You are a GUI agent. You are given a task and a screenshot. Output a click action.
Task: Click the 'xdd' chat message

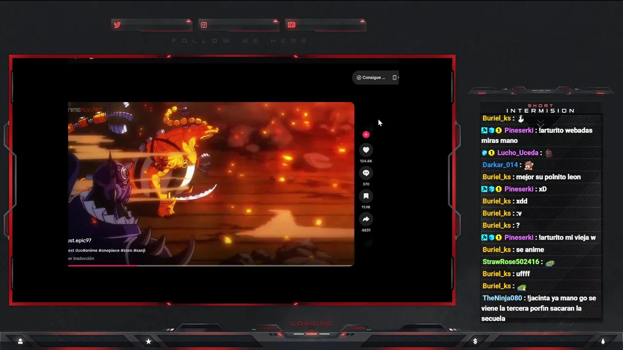[x=522, y=201]
